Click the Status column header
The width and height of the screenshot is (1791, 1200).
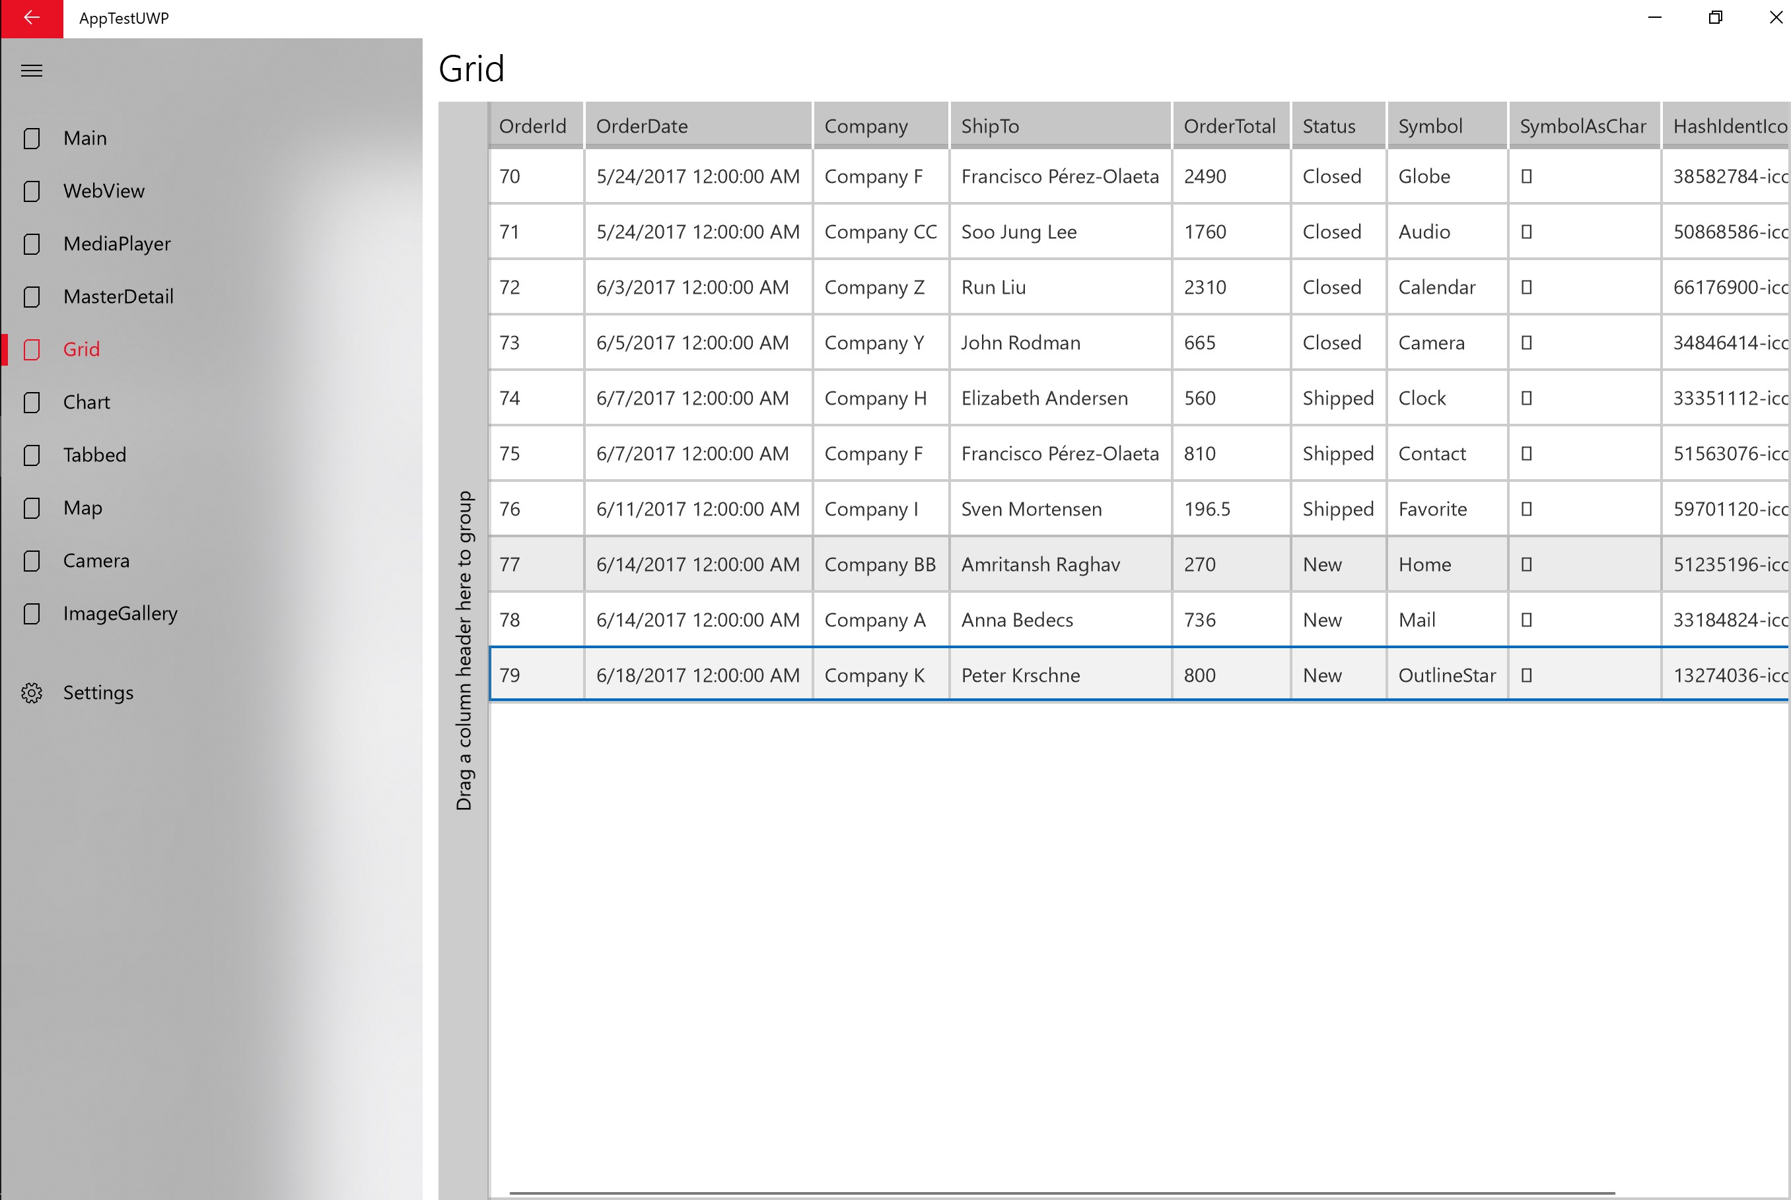pos(1337,126)
